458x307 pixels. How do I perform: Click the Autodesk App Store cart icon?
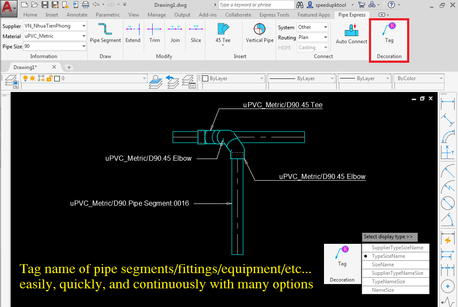click(x=362, y=5)
